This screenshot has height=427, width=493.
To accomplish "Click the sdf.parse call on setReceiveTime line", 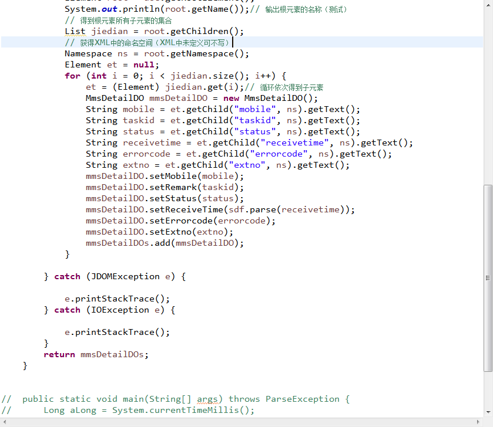I will [251, 209].
